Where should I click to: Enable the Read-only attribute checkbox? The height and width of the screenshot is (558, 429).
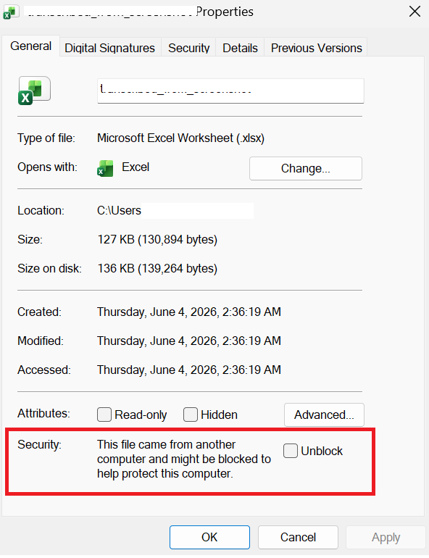point(104,415)
